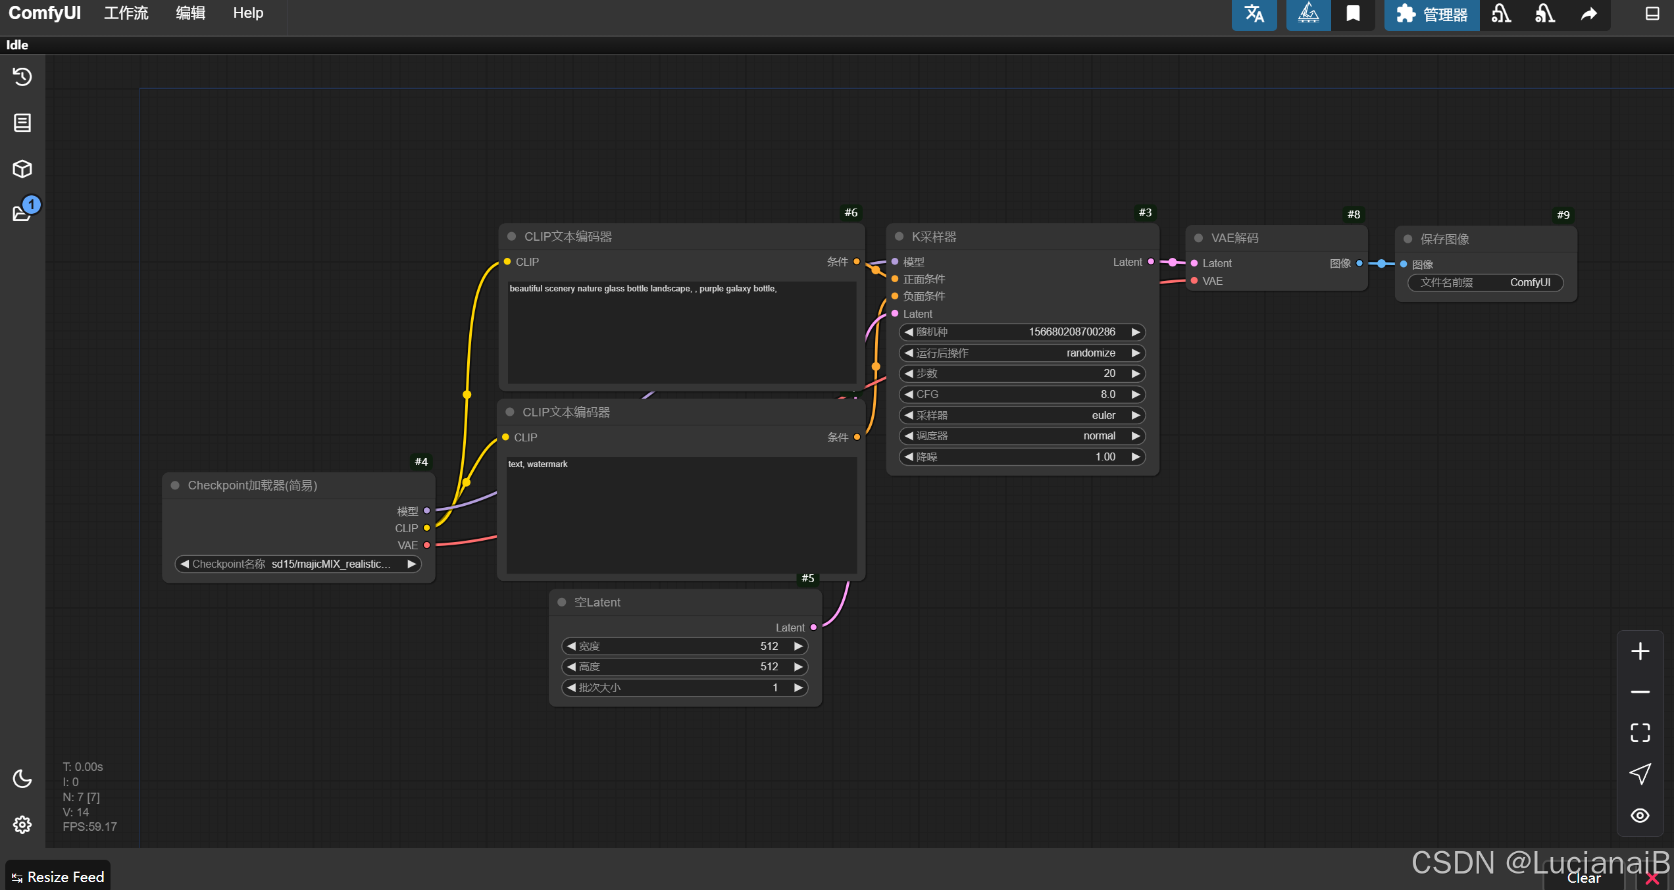Click the translate language icon in top bar

1254,14
